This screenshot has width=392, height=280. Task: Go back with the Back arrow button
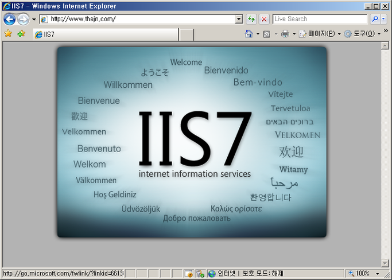[10, 19]
